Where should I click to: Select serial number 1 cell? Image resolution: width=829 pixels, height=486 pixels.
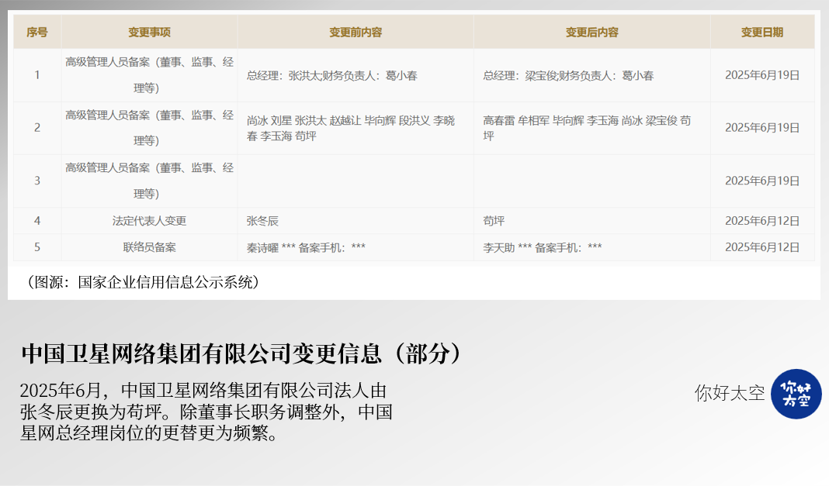click(37, 75)
